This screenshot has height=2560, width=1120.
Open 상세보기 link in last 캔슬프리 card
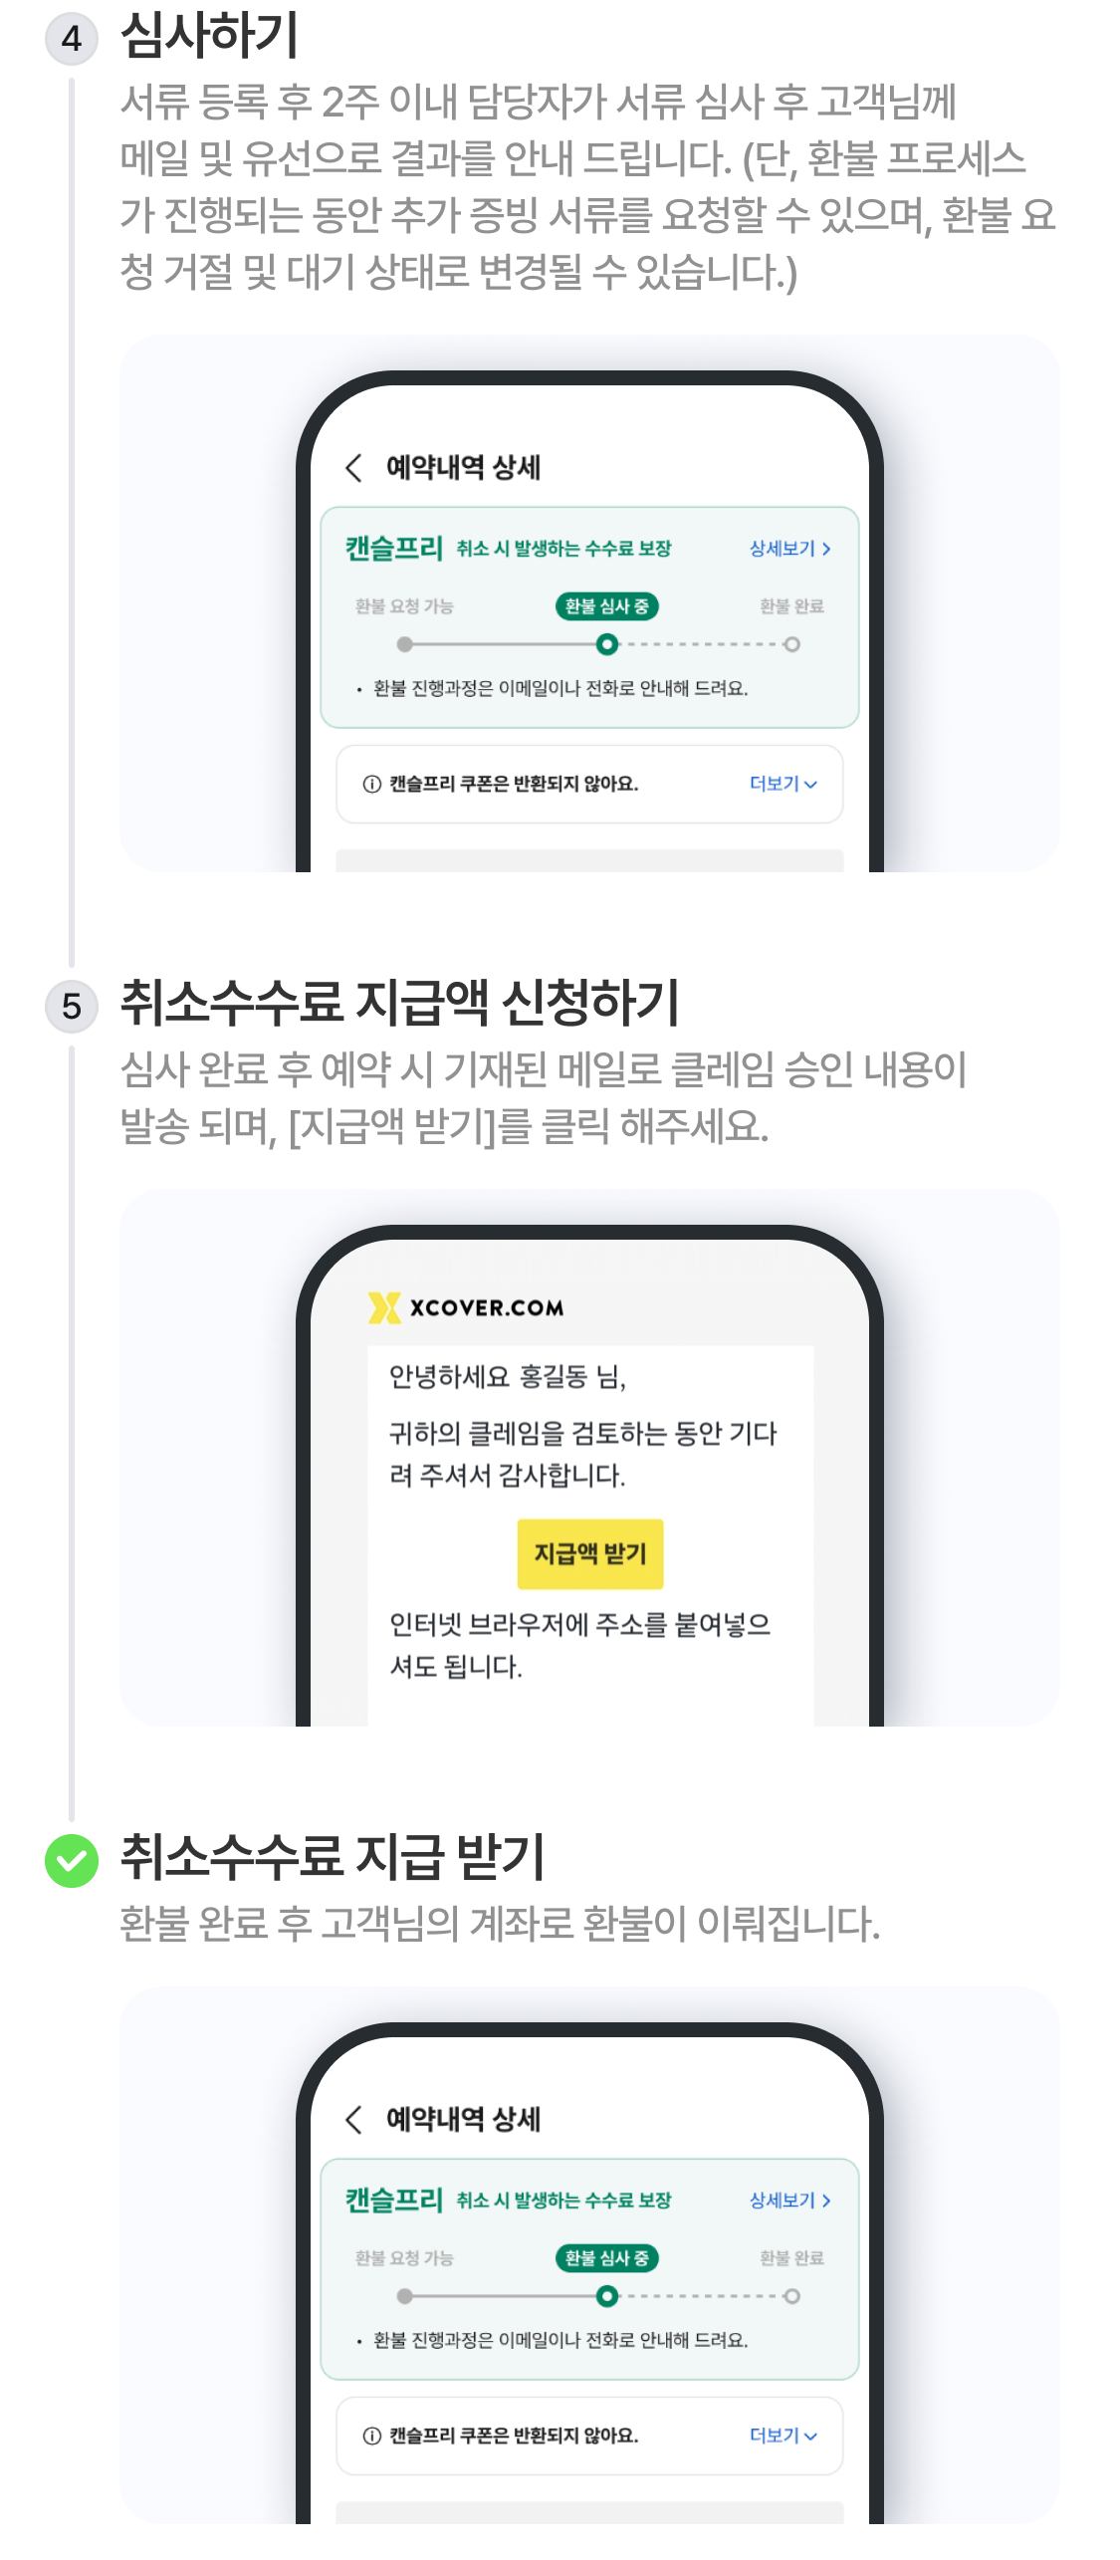click(x=790, y=2200)
